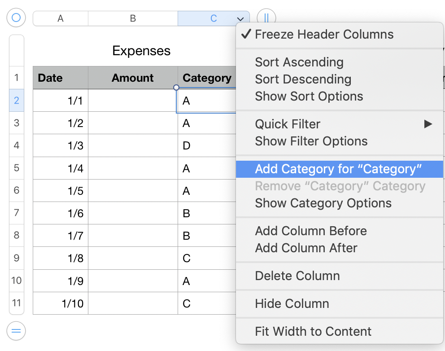Open column C dropdown arrow
The height and width of the screenshot is (351, 445).
click(241, 19)
